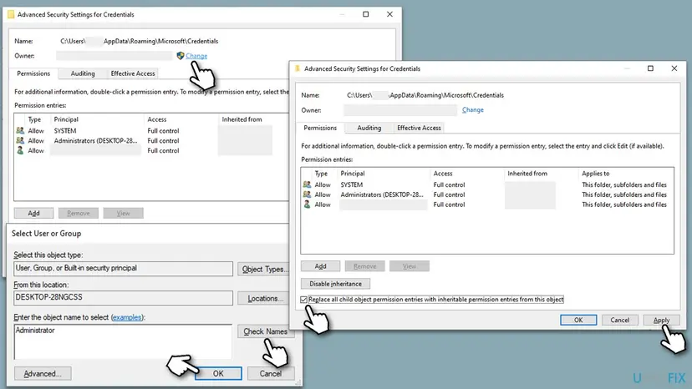Click the folder icon in left window title bar
692x389 pixels.
pos(11,14)
